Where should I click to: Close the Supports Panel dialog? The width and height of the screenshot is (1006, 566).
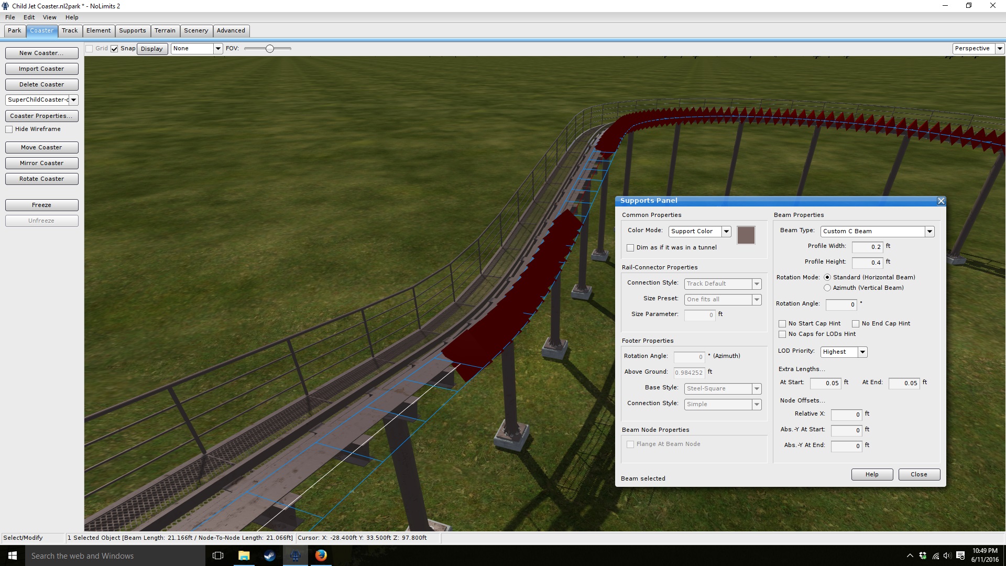(941, 201)
